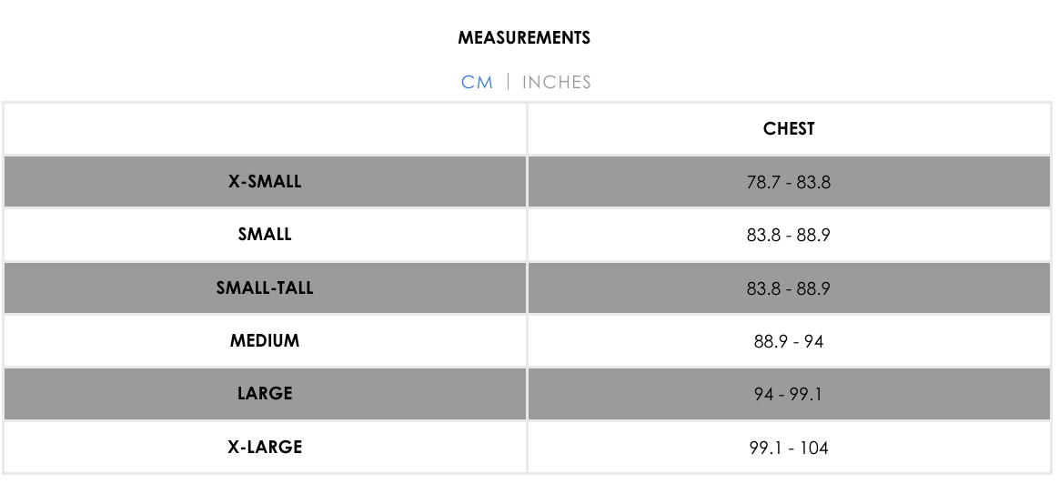Click the 88.9 - 94 chest value
The width and height of the screenshot is (1059, 484).
[x=789, y=341]
